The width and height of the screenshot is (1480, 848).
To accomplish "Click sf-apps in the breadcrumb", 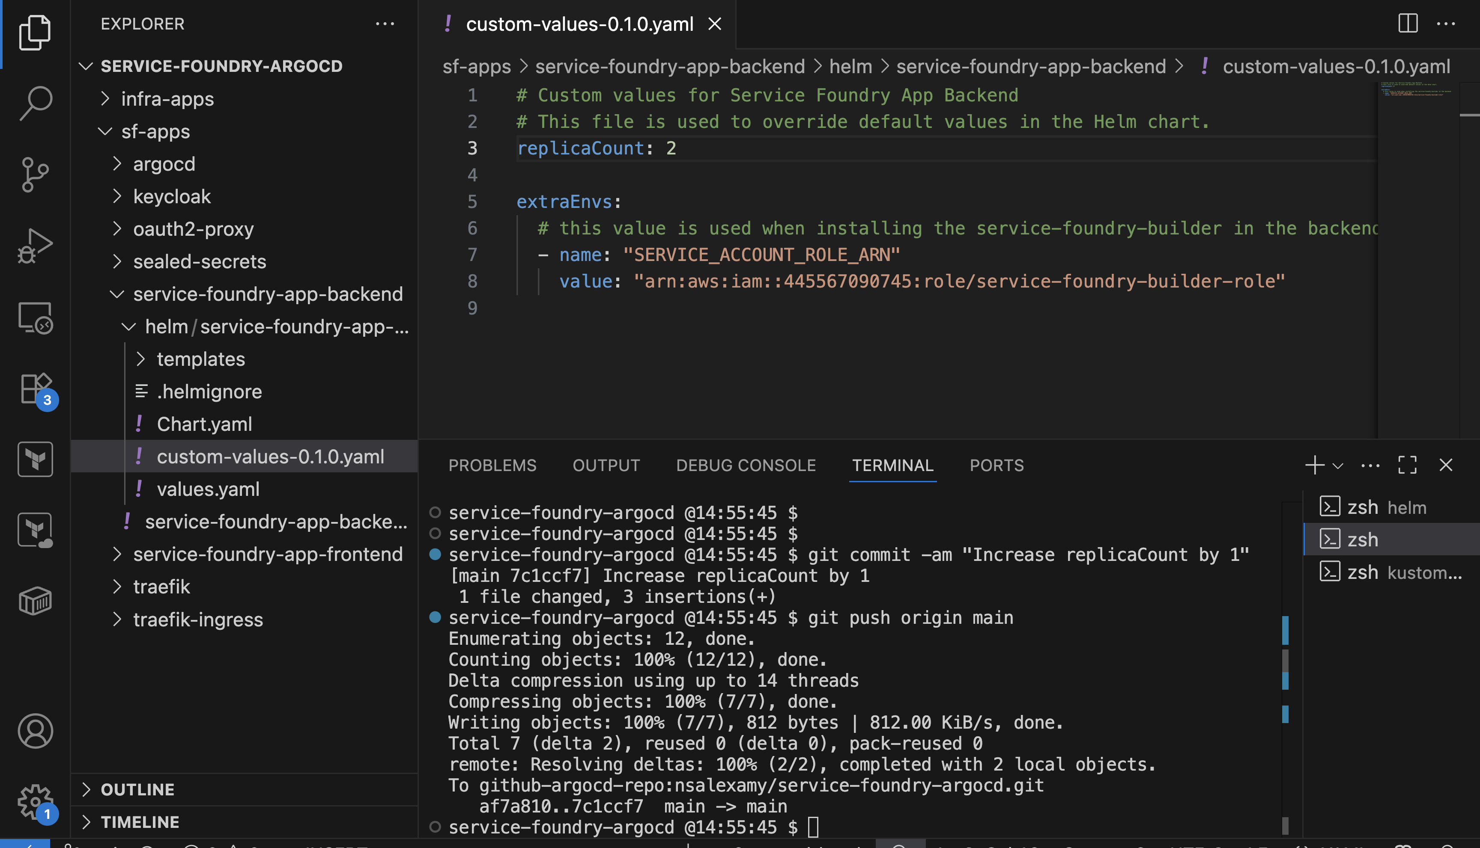I will [476, 66].
